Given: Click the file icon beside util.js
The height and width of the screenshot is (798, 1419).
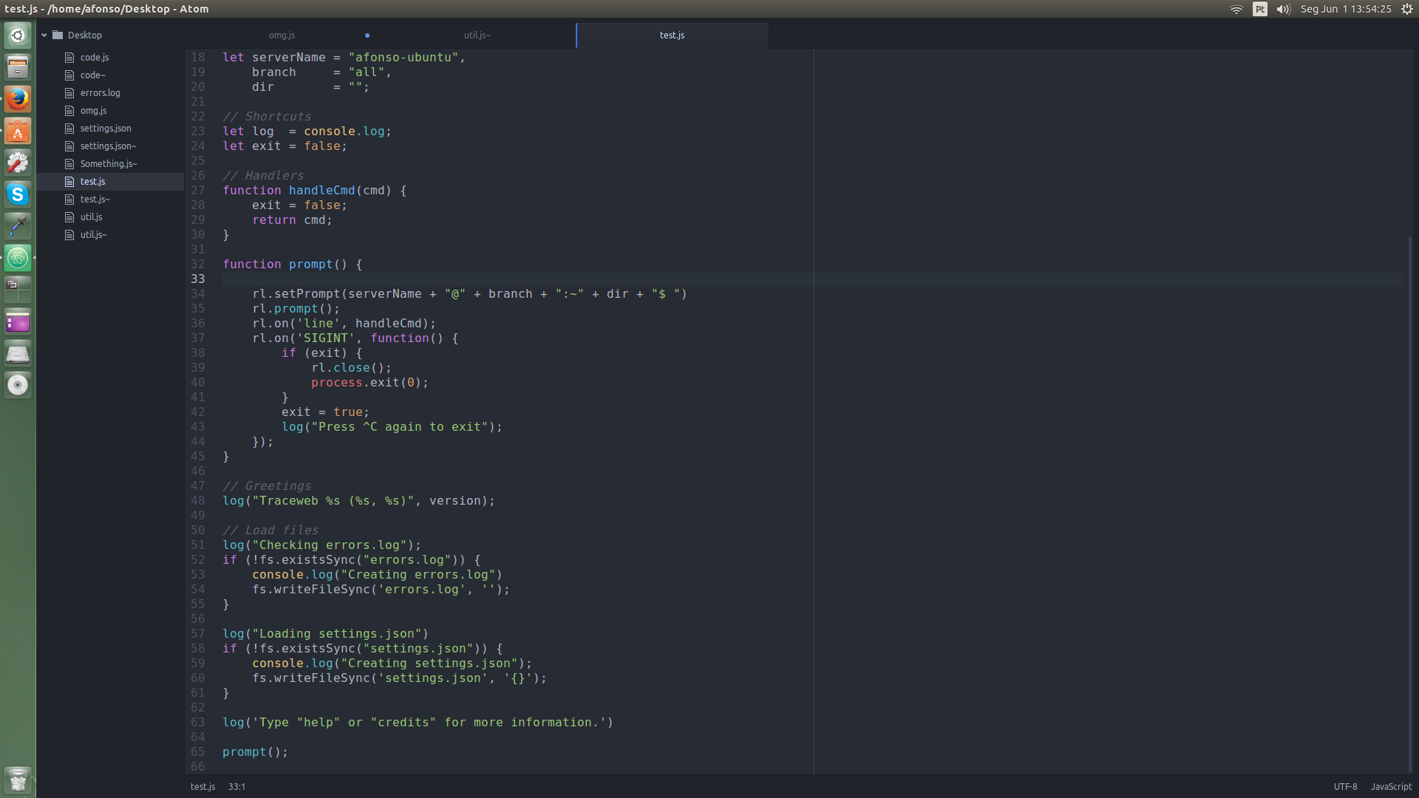Looking at the screenshot, I should (69, 216).
